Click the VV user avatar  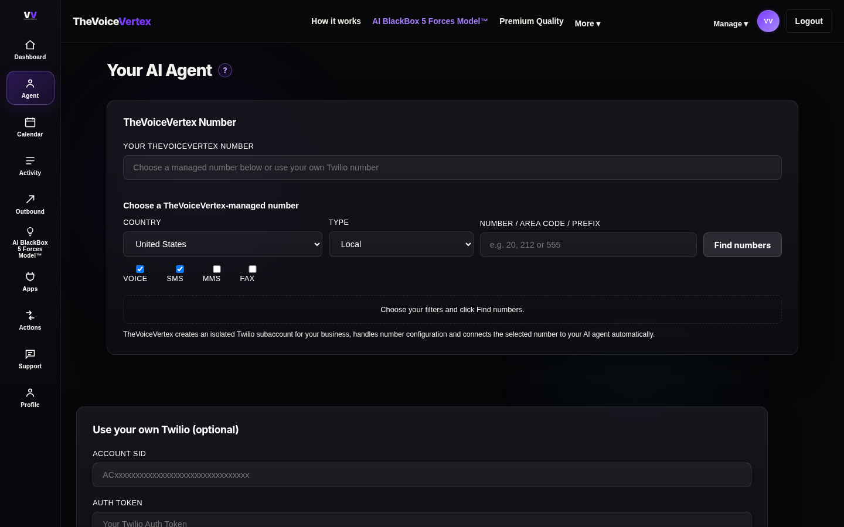click(768, 21)
